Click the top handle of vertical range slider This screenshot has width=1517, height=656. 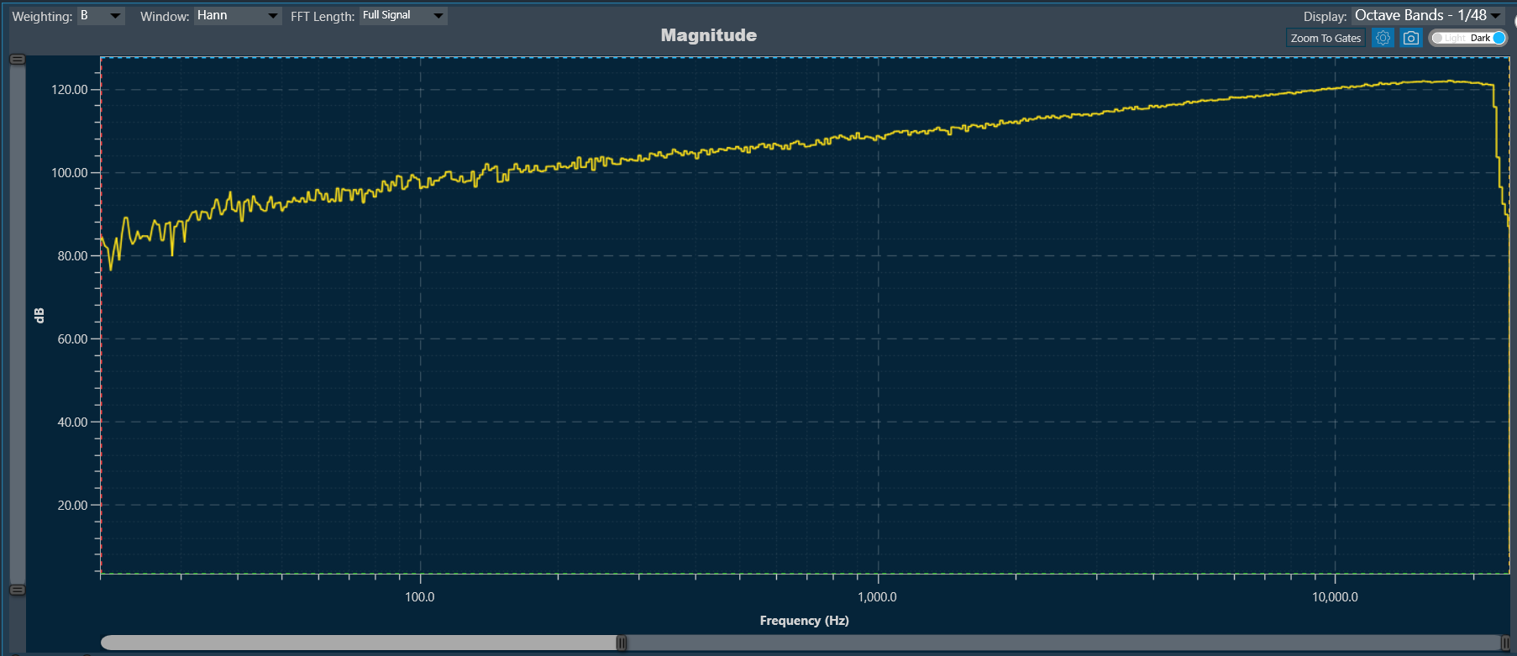coord(17,60)
